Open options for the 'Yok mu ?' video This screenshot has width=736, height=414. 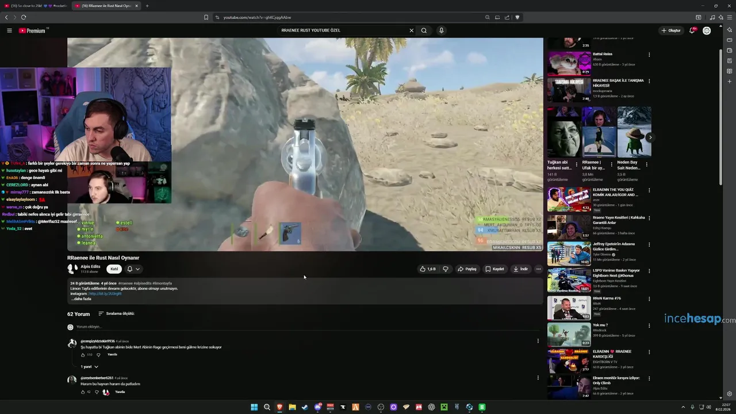tap(649, 325)
